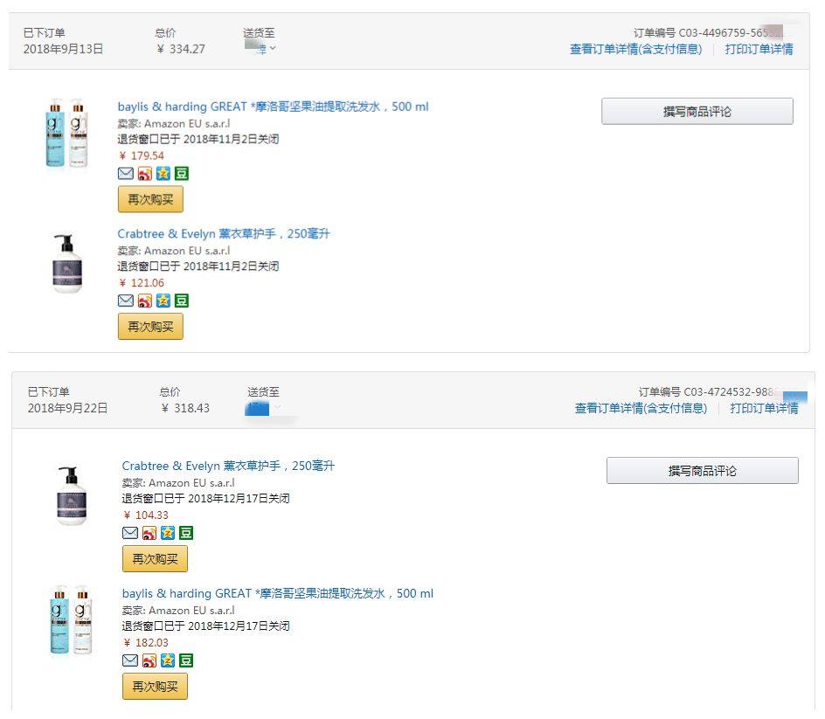Click shampoo bottles thumbnail in first order
The image size is (825, 719).
pos(66,133)
